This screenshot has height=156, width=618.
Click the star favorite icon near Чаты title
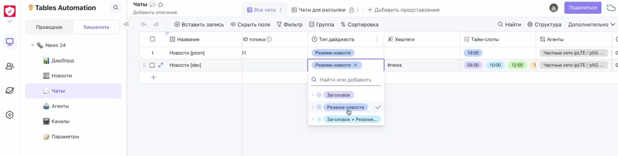pos(160,4)
